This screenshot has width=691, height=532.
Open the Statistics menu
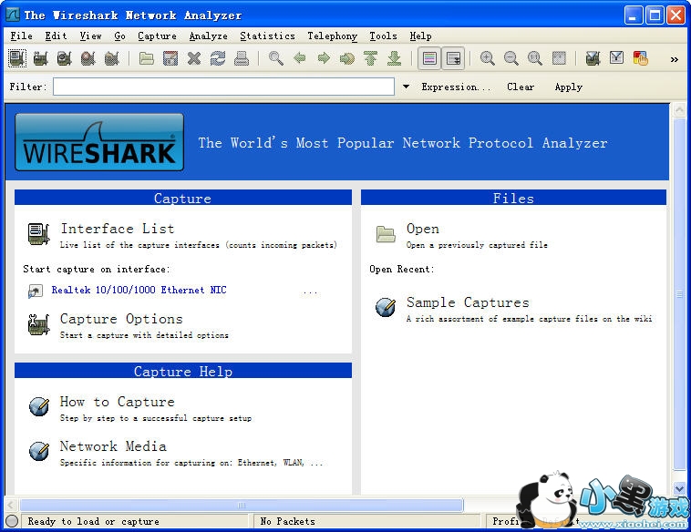267,36
